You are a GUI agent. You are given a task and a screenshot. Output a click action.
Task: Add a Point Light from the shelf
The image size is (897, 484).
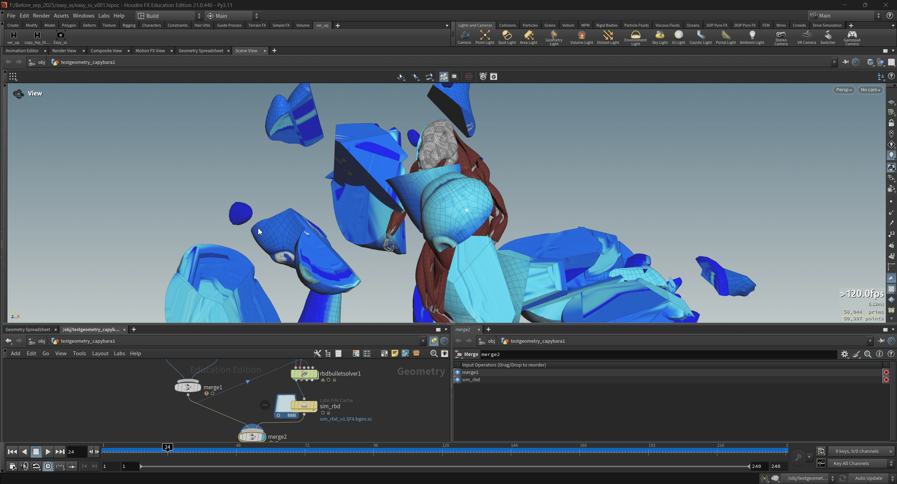(x=485, y=37)
